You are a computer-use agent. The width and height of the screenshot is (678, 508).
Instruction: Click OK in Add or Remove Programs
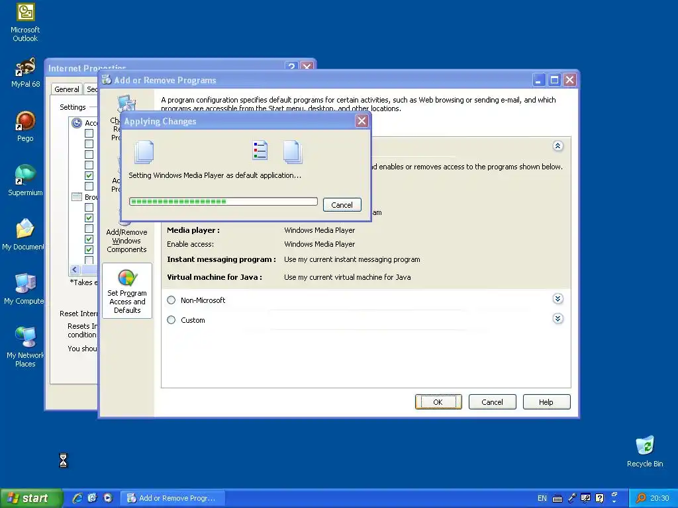pyautogui.click(x=438, y=402)
